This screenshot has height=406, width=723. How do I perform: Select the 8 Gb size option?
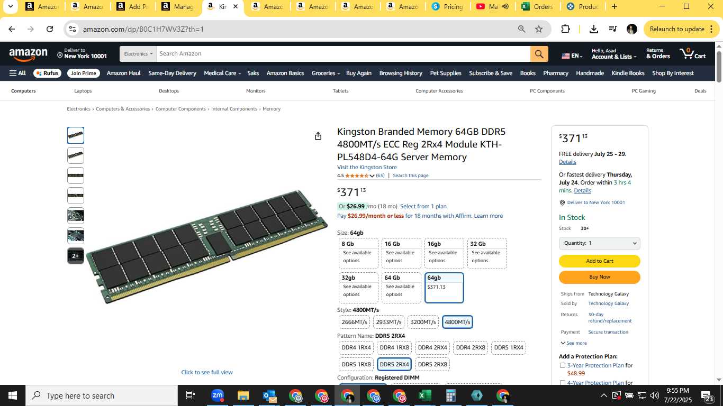(x=358, y=254)
